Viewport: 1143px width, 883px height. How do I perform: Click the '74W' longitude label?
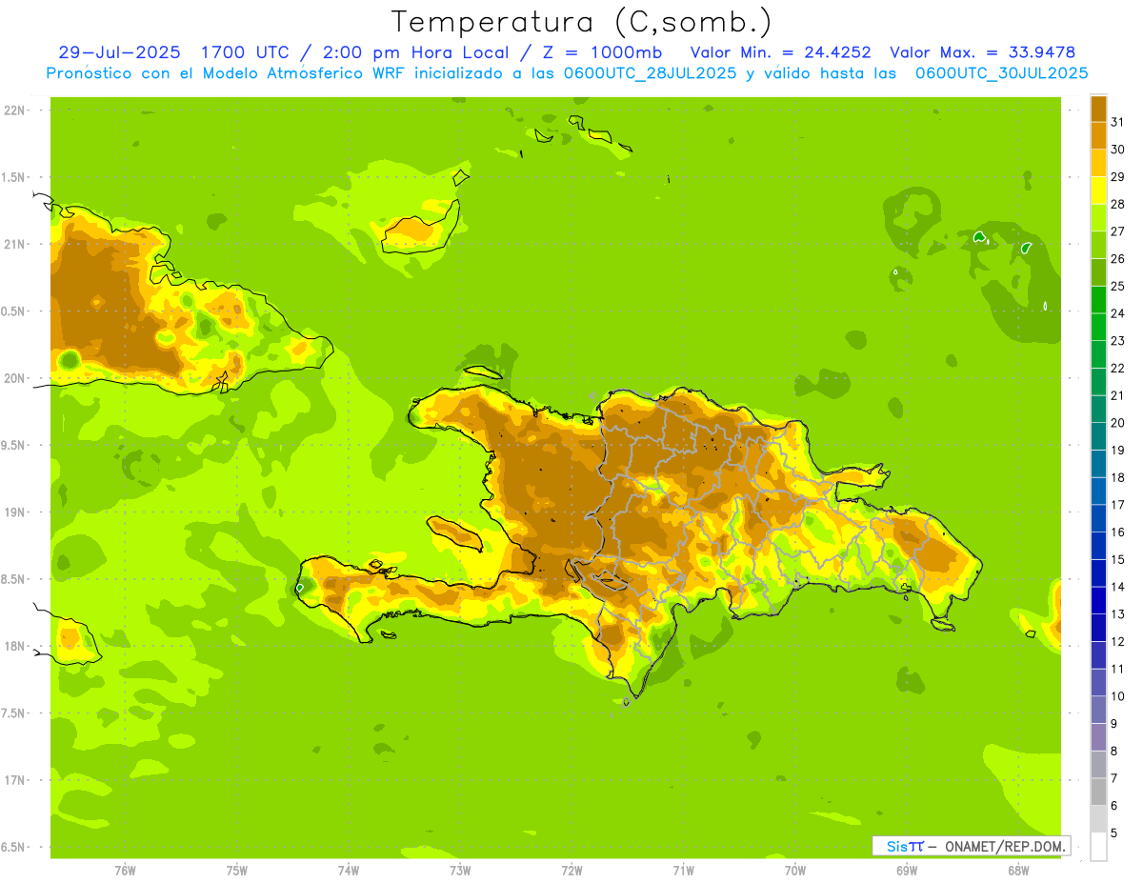(x=348, y=871)
